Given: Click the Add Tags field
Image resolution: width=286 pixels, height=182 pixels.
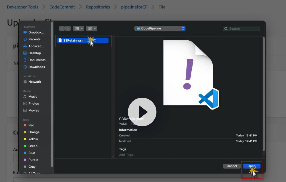Looking at the screenshot, I should pyautogui.click(x=127, y=155).
